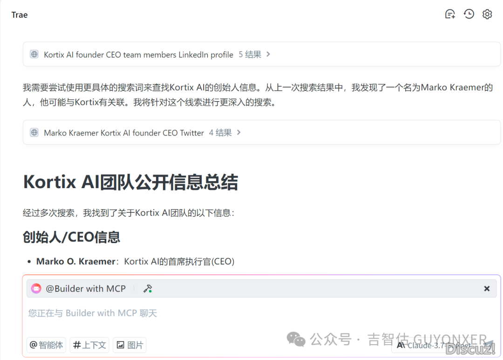Image resolution: width=503 pixels, height=360 pixels.
Task: Click the #上下文 context button
Action: 89,345
